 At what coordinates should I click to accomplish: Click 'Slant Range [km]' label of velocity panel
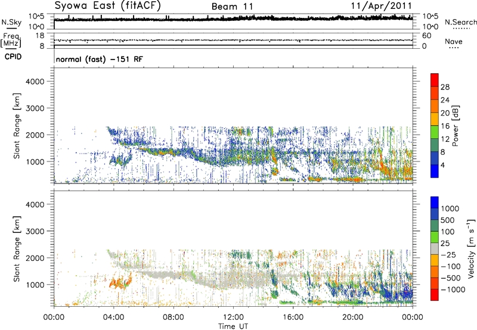click(17, 249)
